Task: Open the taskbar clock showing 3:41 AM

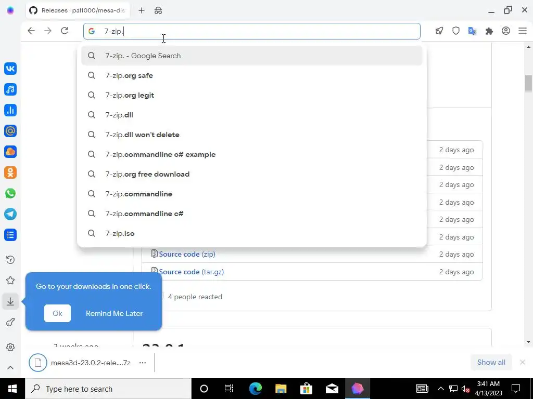Action: coord(488,389)
